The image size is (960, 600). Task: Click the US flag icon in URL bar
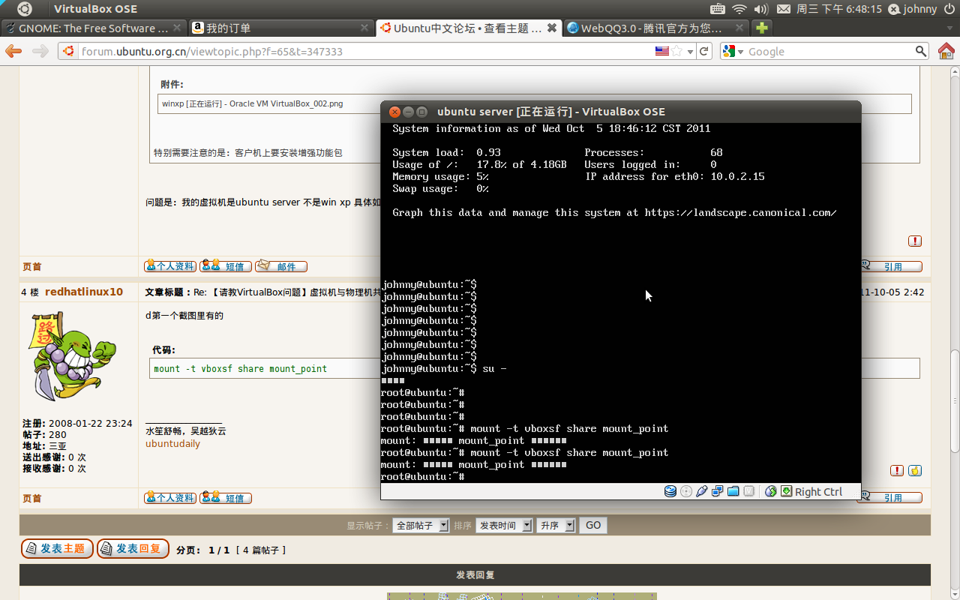(x=662, y=51)
